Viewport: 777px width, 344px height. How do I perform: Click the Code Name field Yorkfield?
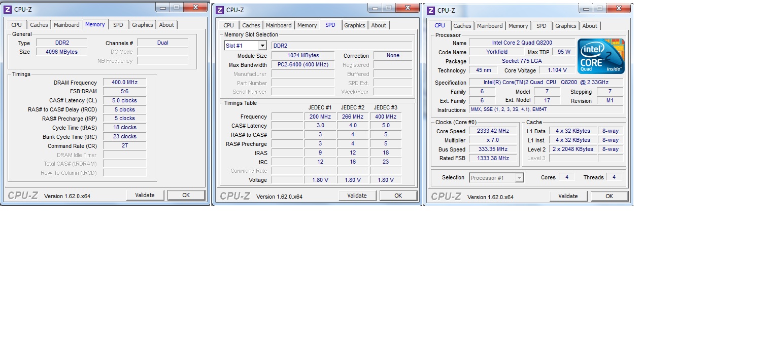[497, 52]
